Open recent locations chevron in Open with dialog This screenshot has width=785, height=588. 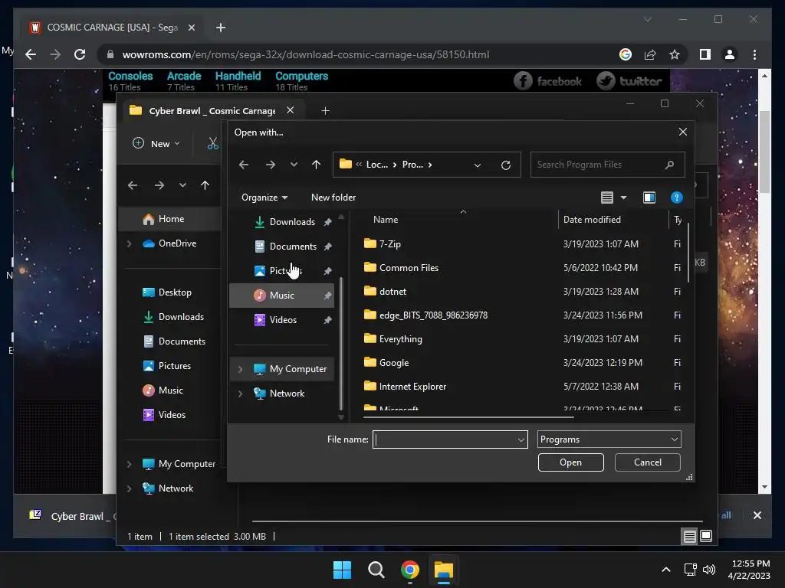(x=294, y=165)
